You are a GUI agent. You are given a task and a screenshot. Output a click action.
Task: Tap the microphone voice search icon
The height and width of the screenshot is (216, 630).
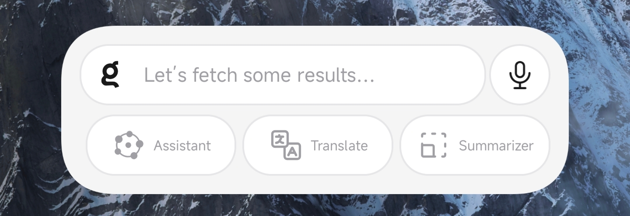pos(520,75)
